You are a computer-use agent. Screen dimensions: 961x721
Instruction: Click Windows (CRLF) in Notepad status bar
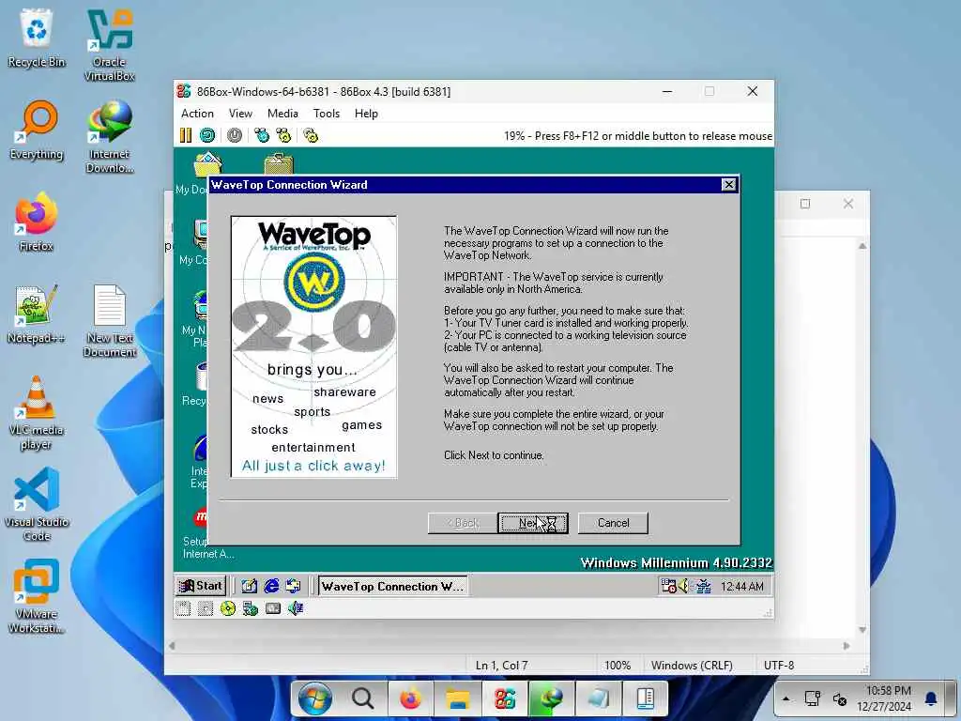[x=692, y=666]
